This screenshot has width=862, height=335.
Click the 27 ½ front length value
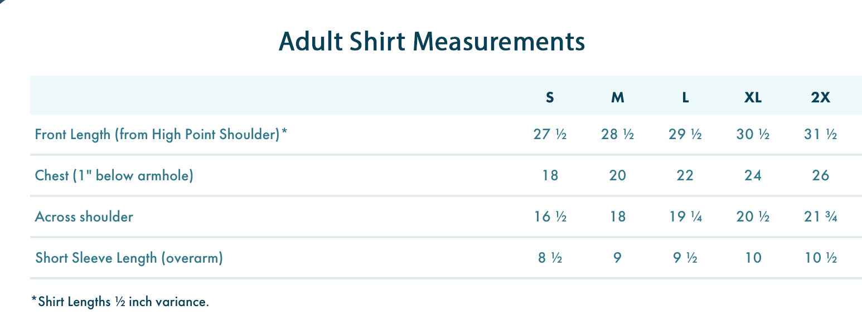[x=550, y=135]
